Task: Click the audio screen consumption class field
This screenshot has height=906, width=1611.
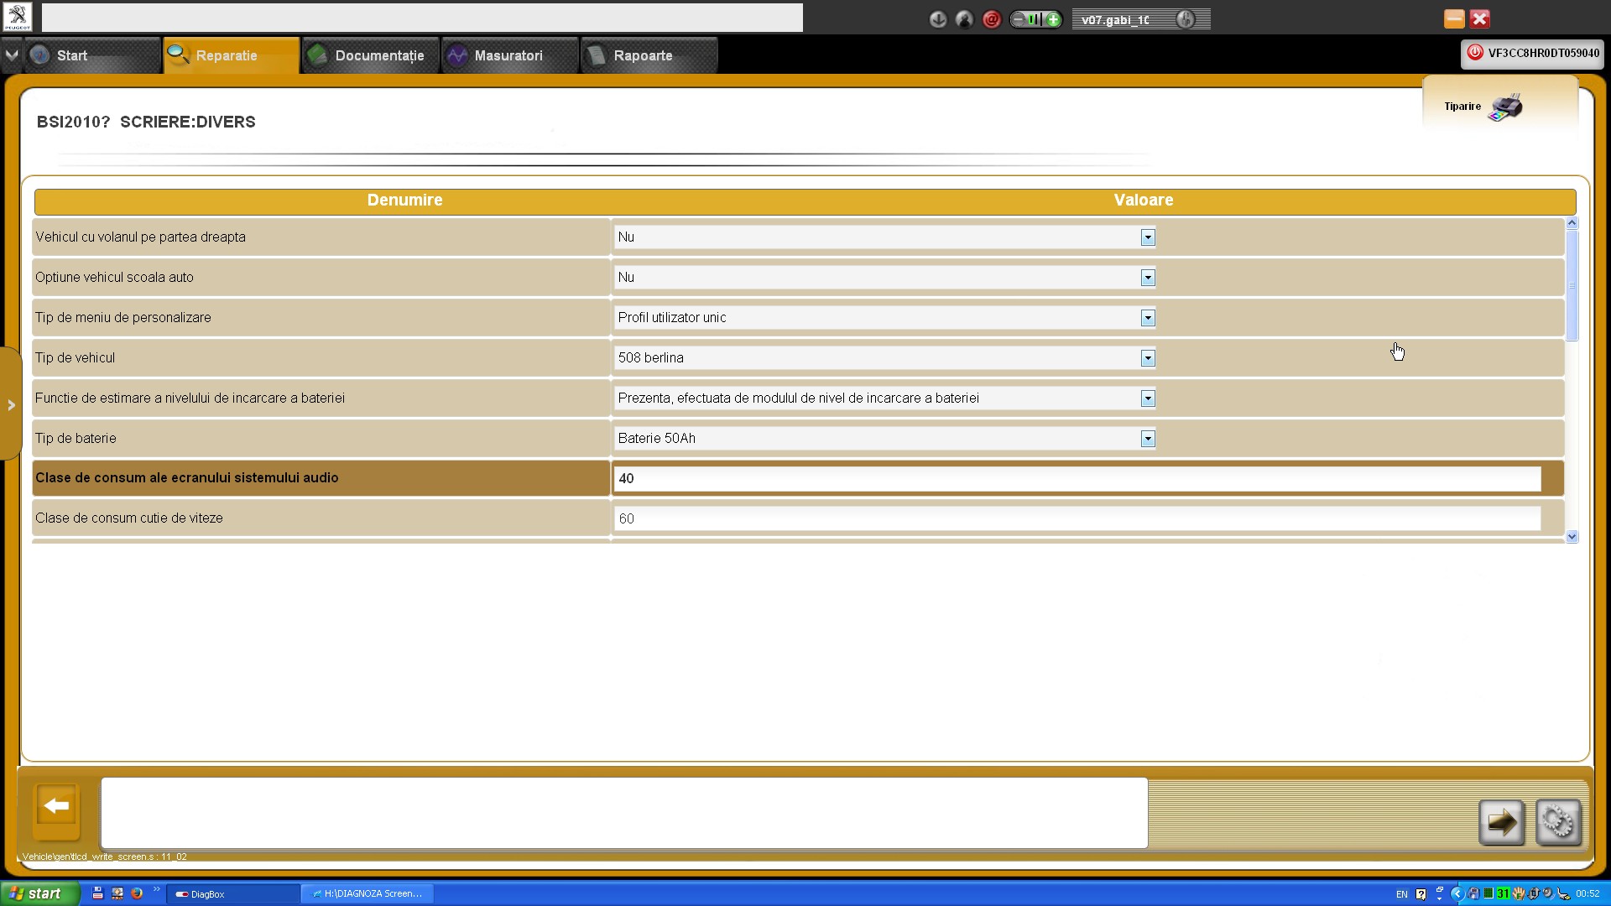Action: 1077,478
